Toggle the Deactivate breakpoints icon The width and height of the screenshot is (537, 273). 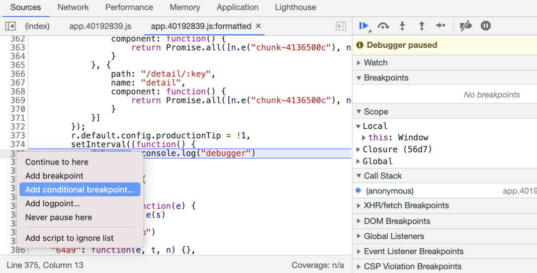pos(465,26)
